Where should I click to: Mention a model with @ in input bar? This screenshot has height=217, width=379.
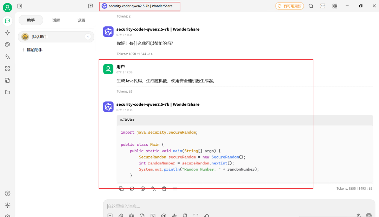(164, 215)
